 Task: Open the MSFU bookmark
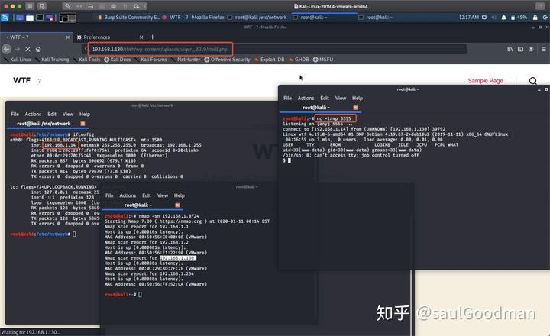tap(323, 60)
